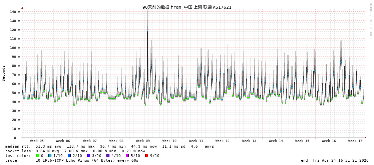Click the green 0 loss color swatch
The height and width of the screenshot is (165, 374).
coord(38,156)
